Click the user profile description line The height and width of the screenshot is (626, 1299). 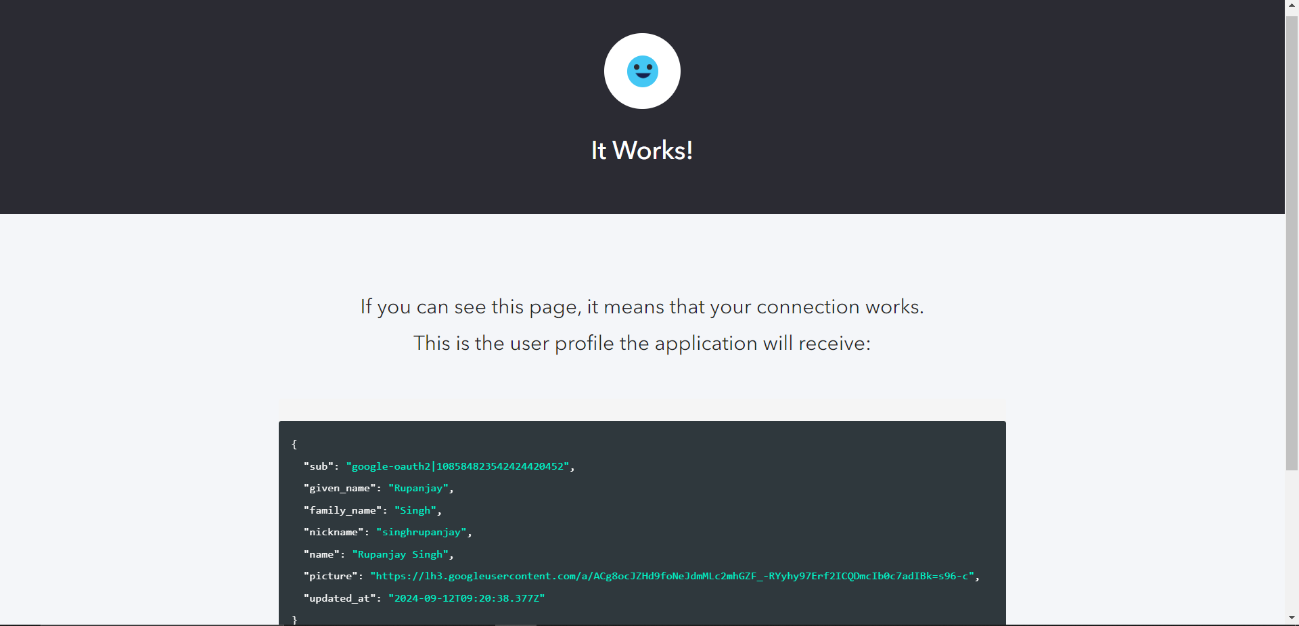(x=641, y=343)
